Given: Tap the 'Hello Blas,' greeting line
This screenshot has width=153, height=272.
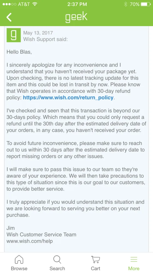Looking at the screenshot, I should 19,52.
